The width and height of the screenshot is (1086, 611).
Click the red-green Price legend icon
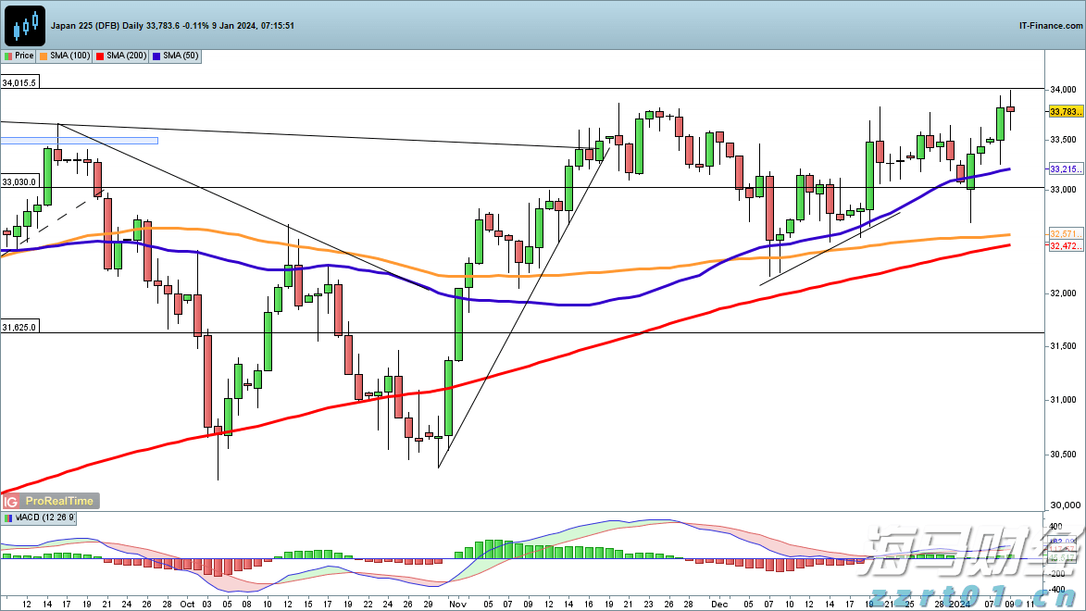pyautogui.click(x=8, y=56)
